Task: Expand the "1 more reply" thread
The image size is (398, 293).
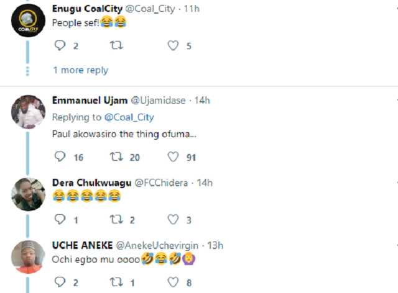Action: [x=80, y=70]
